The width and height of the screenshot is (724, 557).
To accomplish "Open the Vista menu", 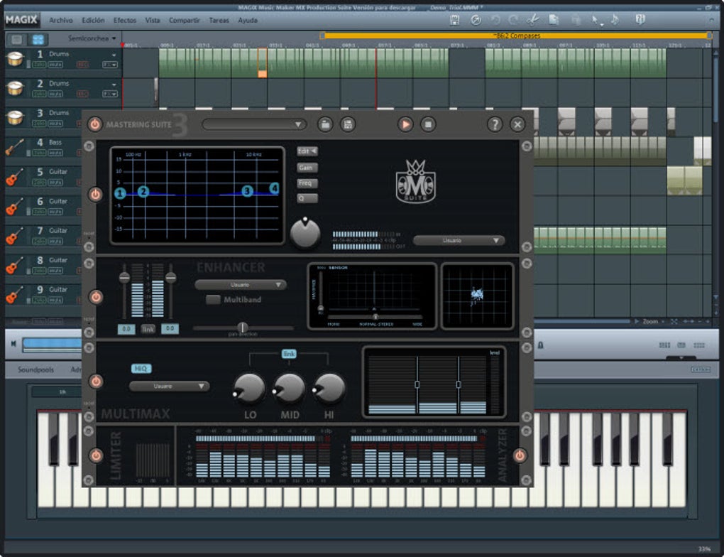I will (153, 21).
